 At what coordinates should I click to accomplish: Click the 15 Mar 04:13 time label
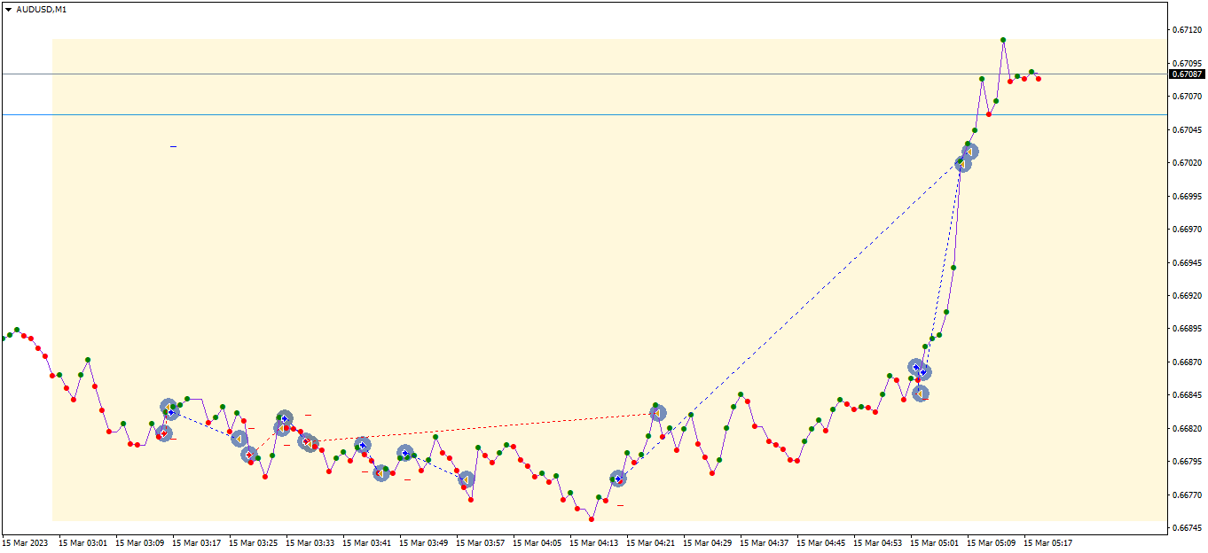pos(593,542)
